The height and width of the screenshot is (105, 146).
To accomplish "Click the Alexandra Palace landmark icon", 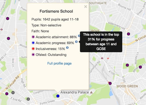I will point(91,92).
